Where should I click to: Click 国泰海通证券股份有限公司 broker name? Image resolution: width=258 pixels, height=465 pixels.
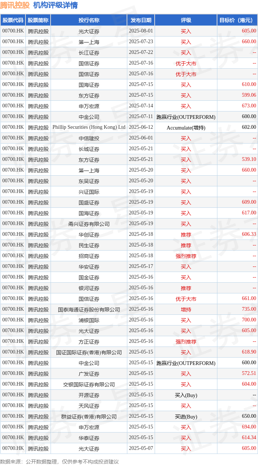(89, 310)
